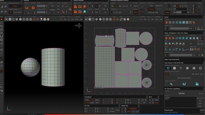Click the cursor select icon under Full AUTO
The image size is (205, 115).
[171, 84]
